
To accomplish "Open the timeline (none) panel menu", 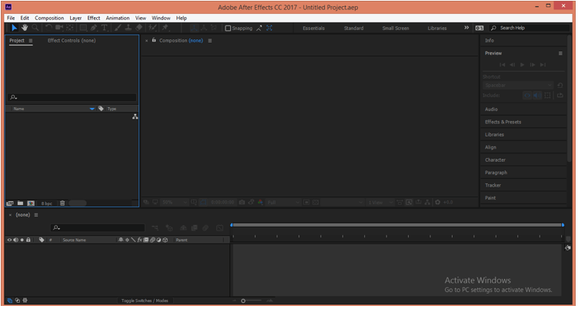I will 36,216.
